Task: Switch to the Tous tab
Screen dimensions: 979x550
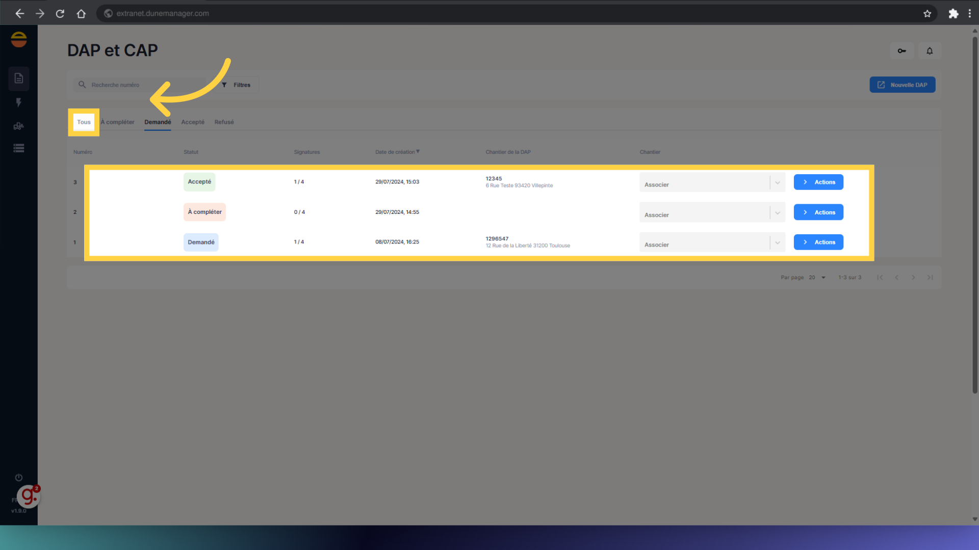Action: coord(84,122)
